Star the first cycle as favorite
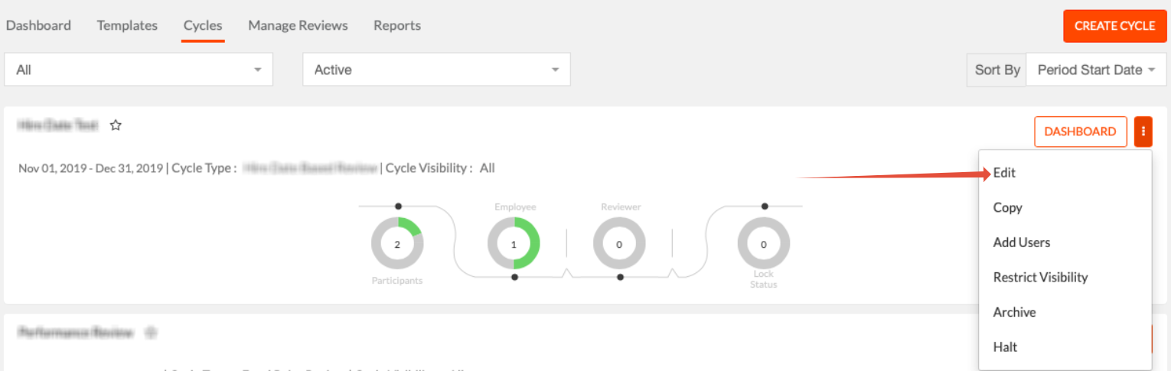This screenshot has height=371, width=1171. coord(116,125)
